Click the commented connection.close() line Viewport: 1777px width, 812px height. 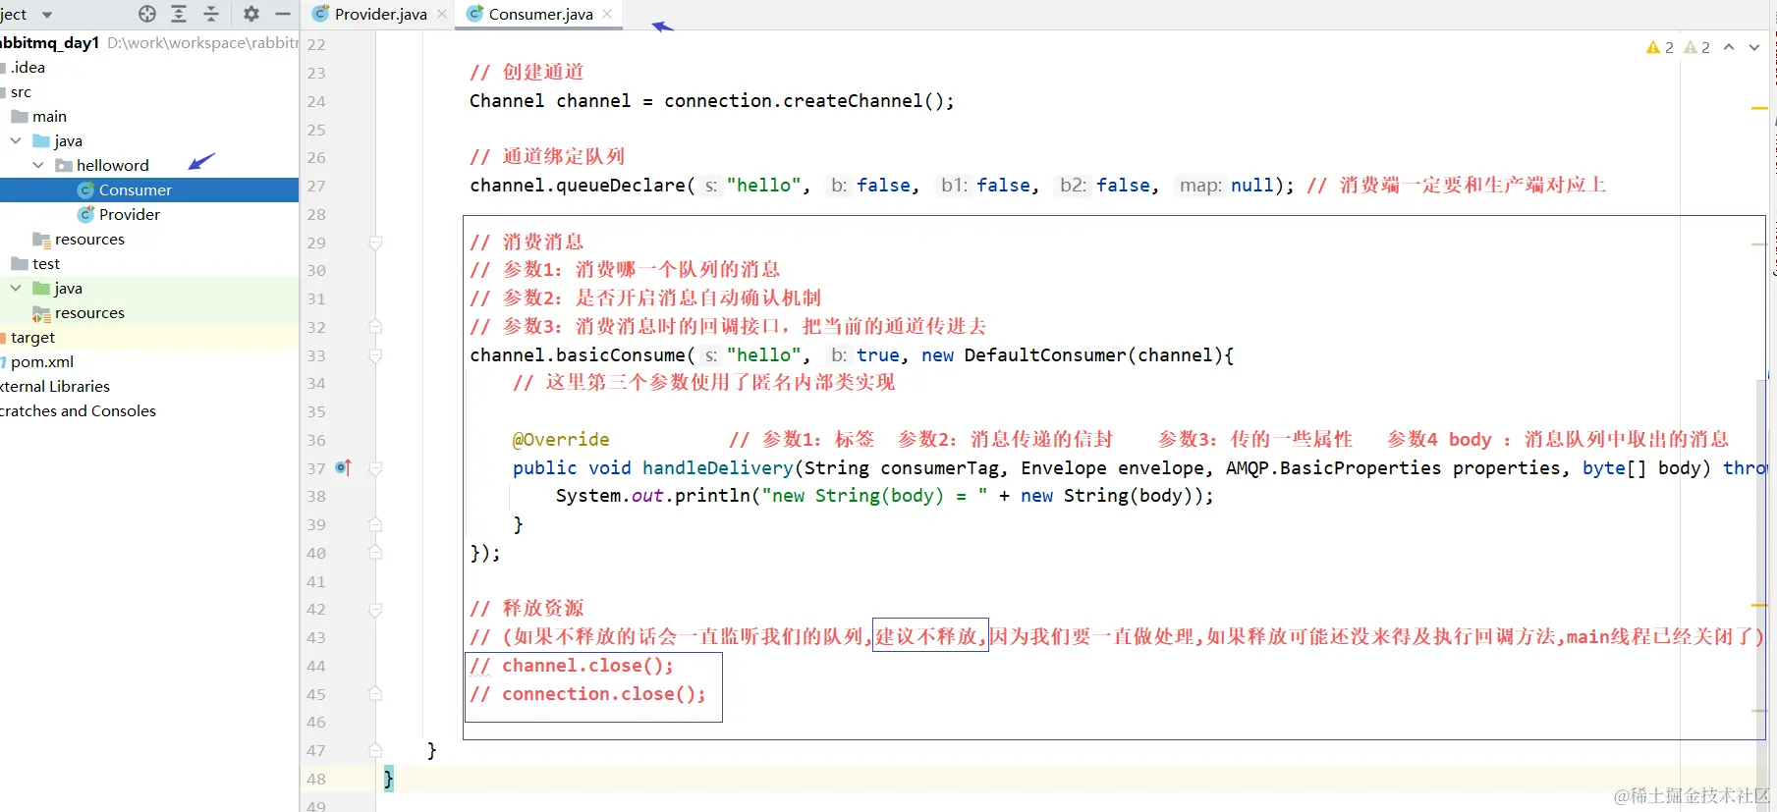pos(587,694)
